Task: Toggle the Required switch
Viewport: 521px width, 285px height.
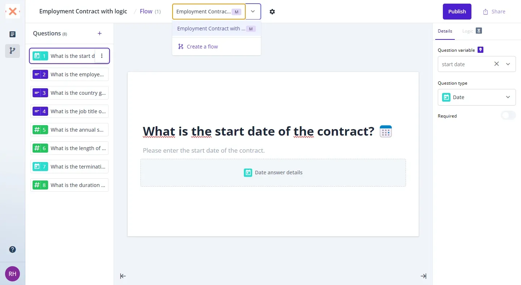Action: [508, 116]
